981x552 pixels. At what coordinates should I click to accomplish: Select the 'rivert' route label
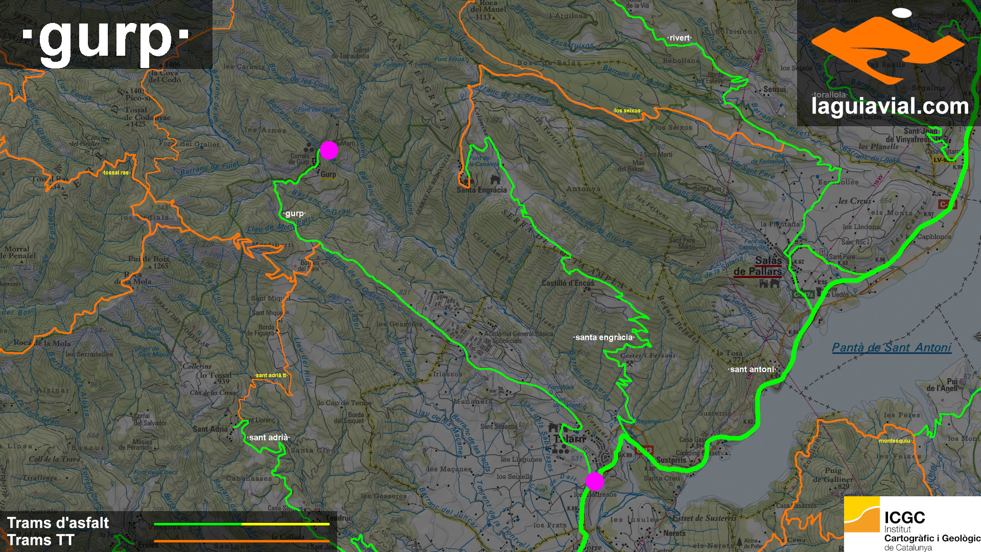[x=679, y=38]
